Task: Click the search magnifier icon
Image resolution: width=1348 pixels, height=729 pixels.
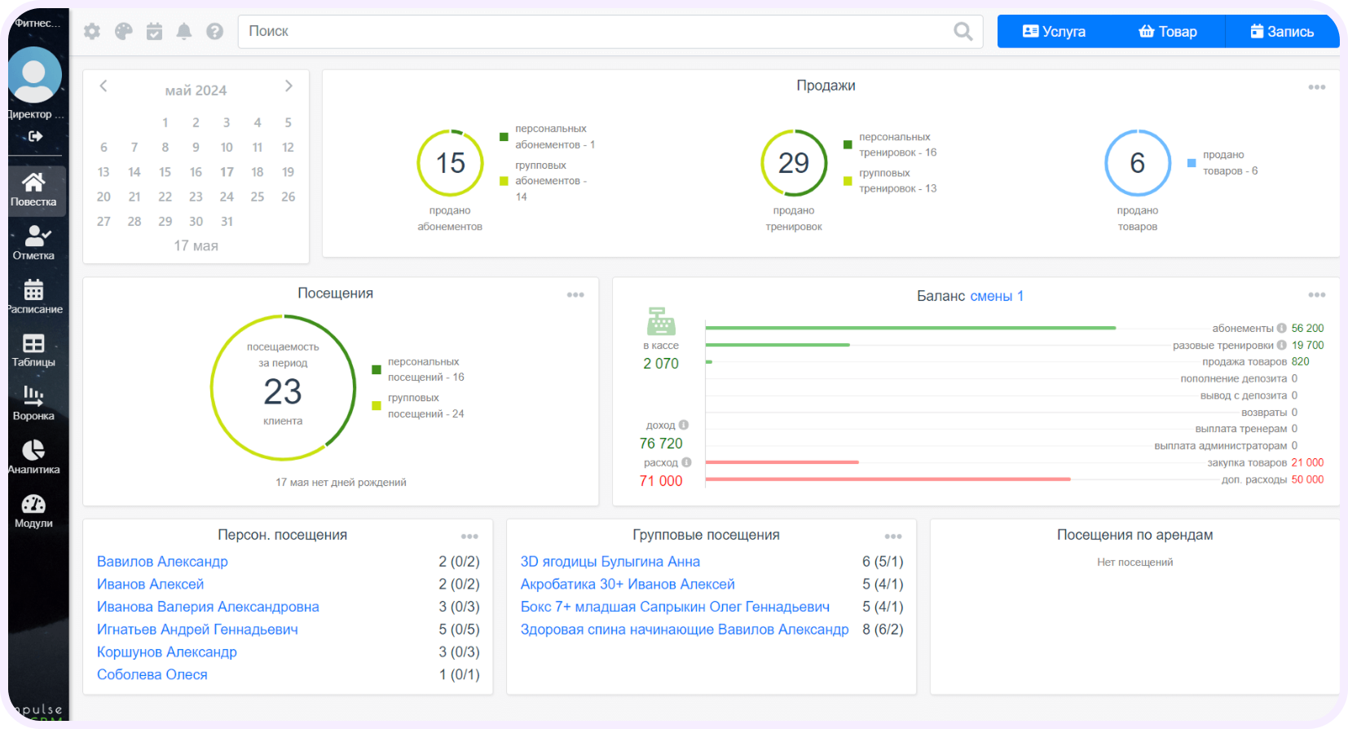Action: click(x=963, y=31)
